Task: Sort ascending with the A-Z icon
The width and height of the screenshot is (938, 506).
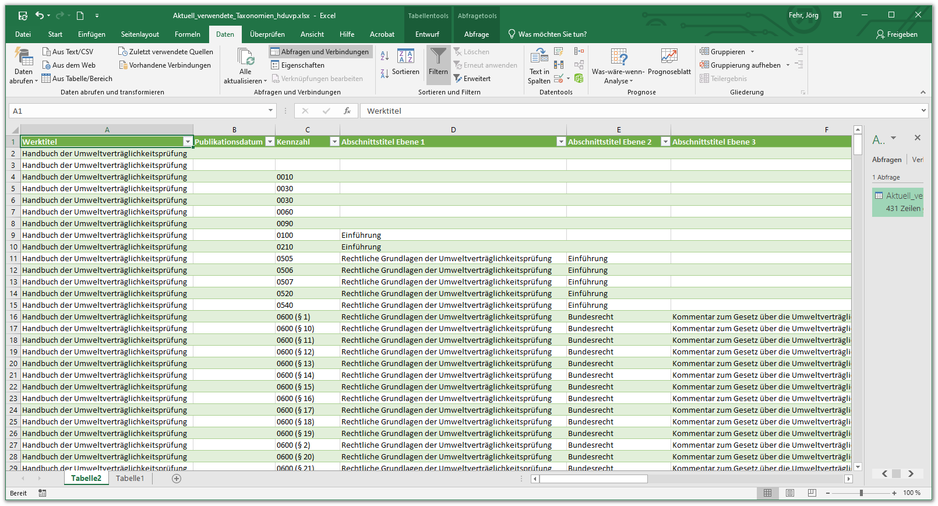Action: click(x=385, y=55)
